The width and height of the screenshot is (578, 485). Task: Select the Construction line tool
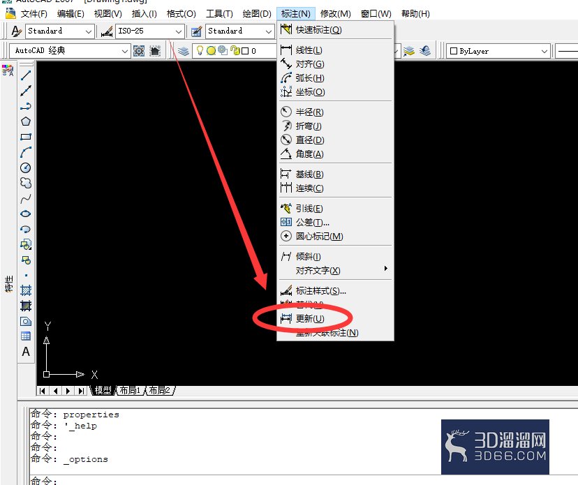[x=26, y=91]
